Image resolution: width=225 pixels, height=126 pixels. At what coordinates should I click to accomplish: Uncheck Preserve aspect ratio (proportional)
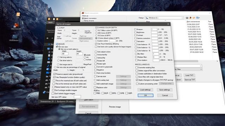click(54, 74)
